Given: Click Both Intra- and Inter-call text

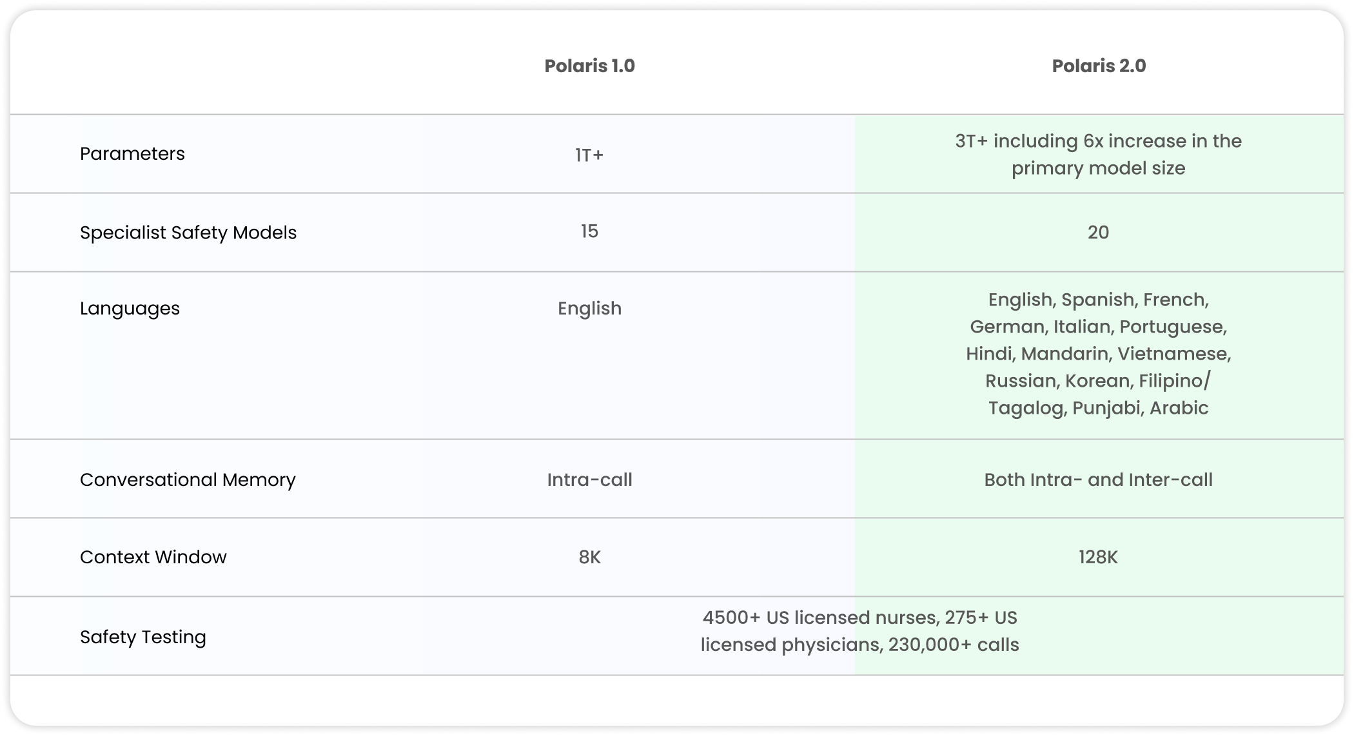Looking at the screenshot, I should point(1098,479).
